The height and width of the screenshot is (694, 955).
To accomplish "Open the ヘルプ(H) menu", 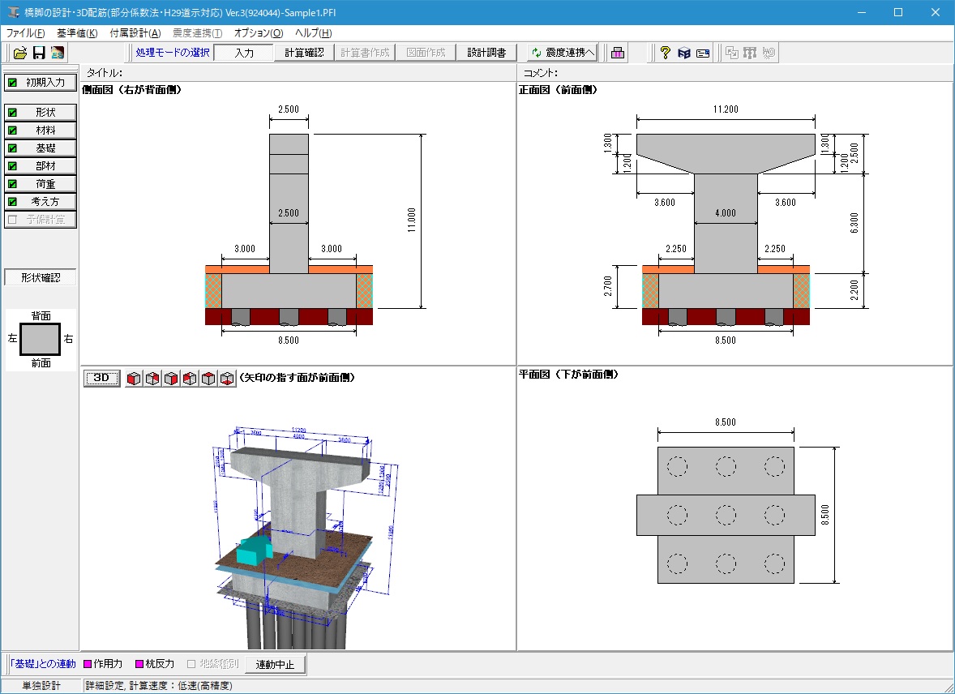I will 314,33.
